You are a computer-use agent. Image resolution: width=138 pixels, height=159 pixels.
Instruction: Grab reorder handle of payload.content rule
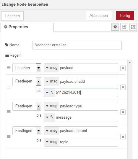(x=9, y=136)
